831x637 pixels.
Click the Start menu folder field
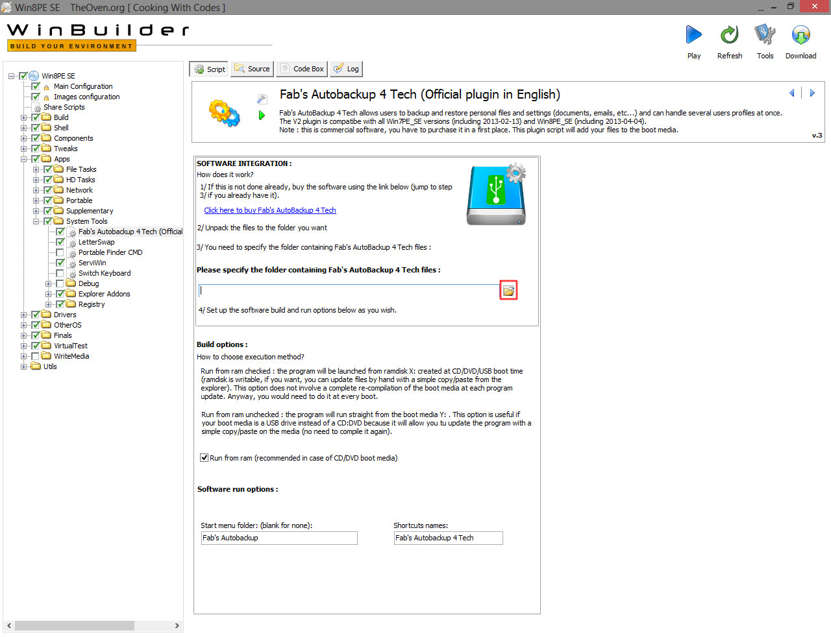pos(279,538)
